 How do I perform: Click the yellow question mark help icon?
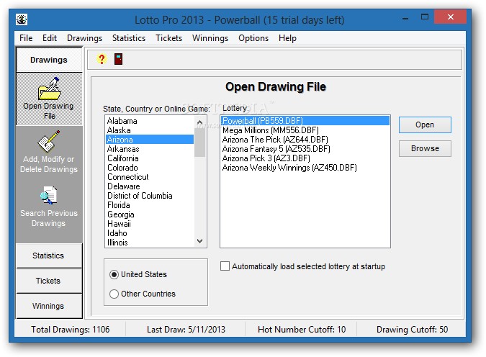tap(102, 60)
